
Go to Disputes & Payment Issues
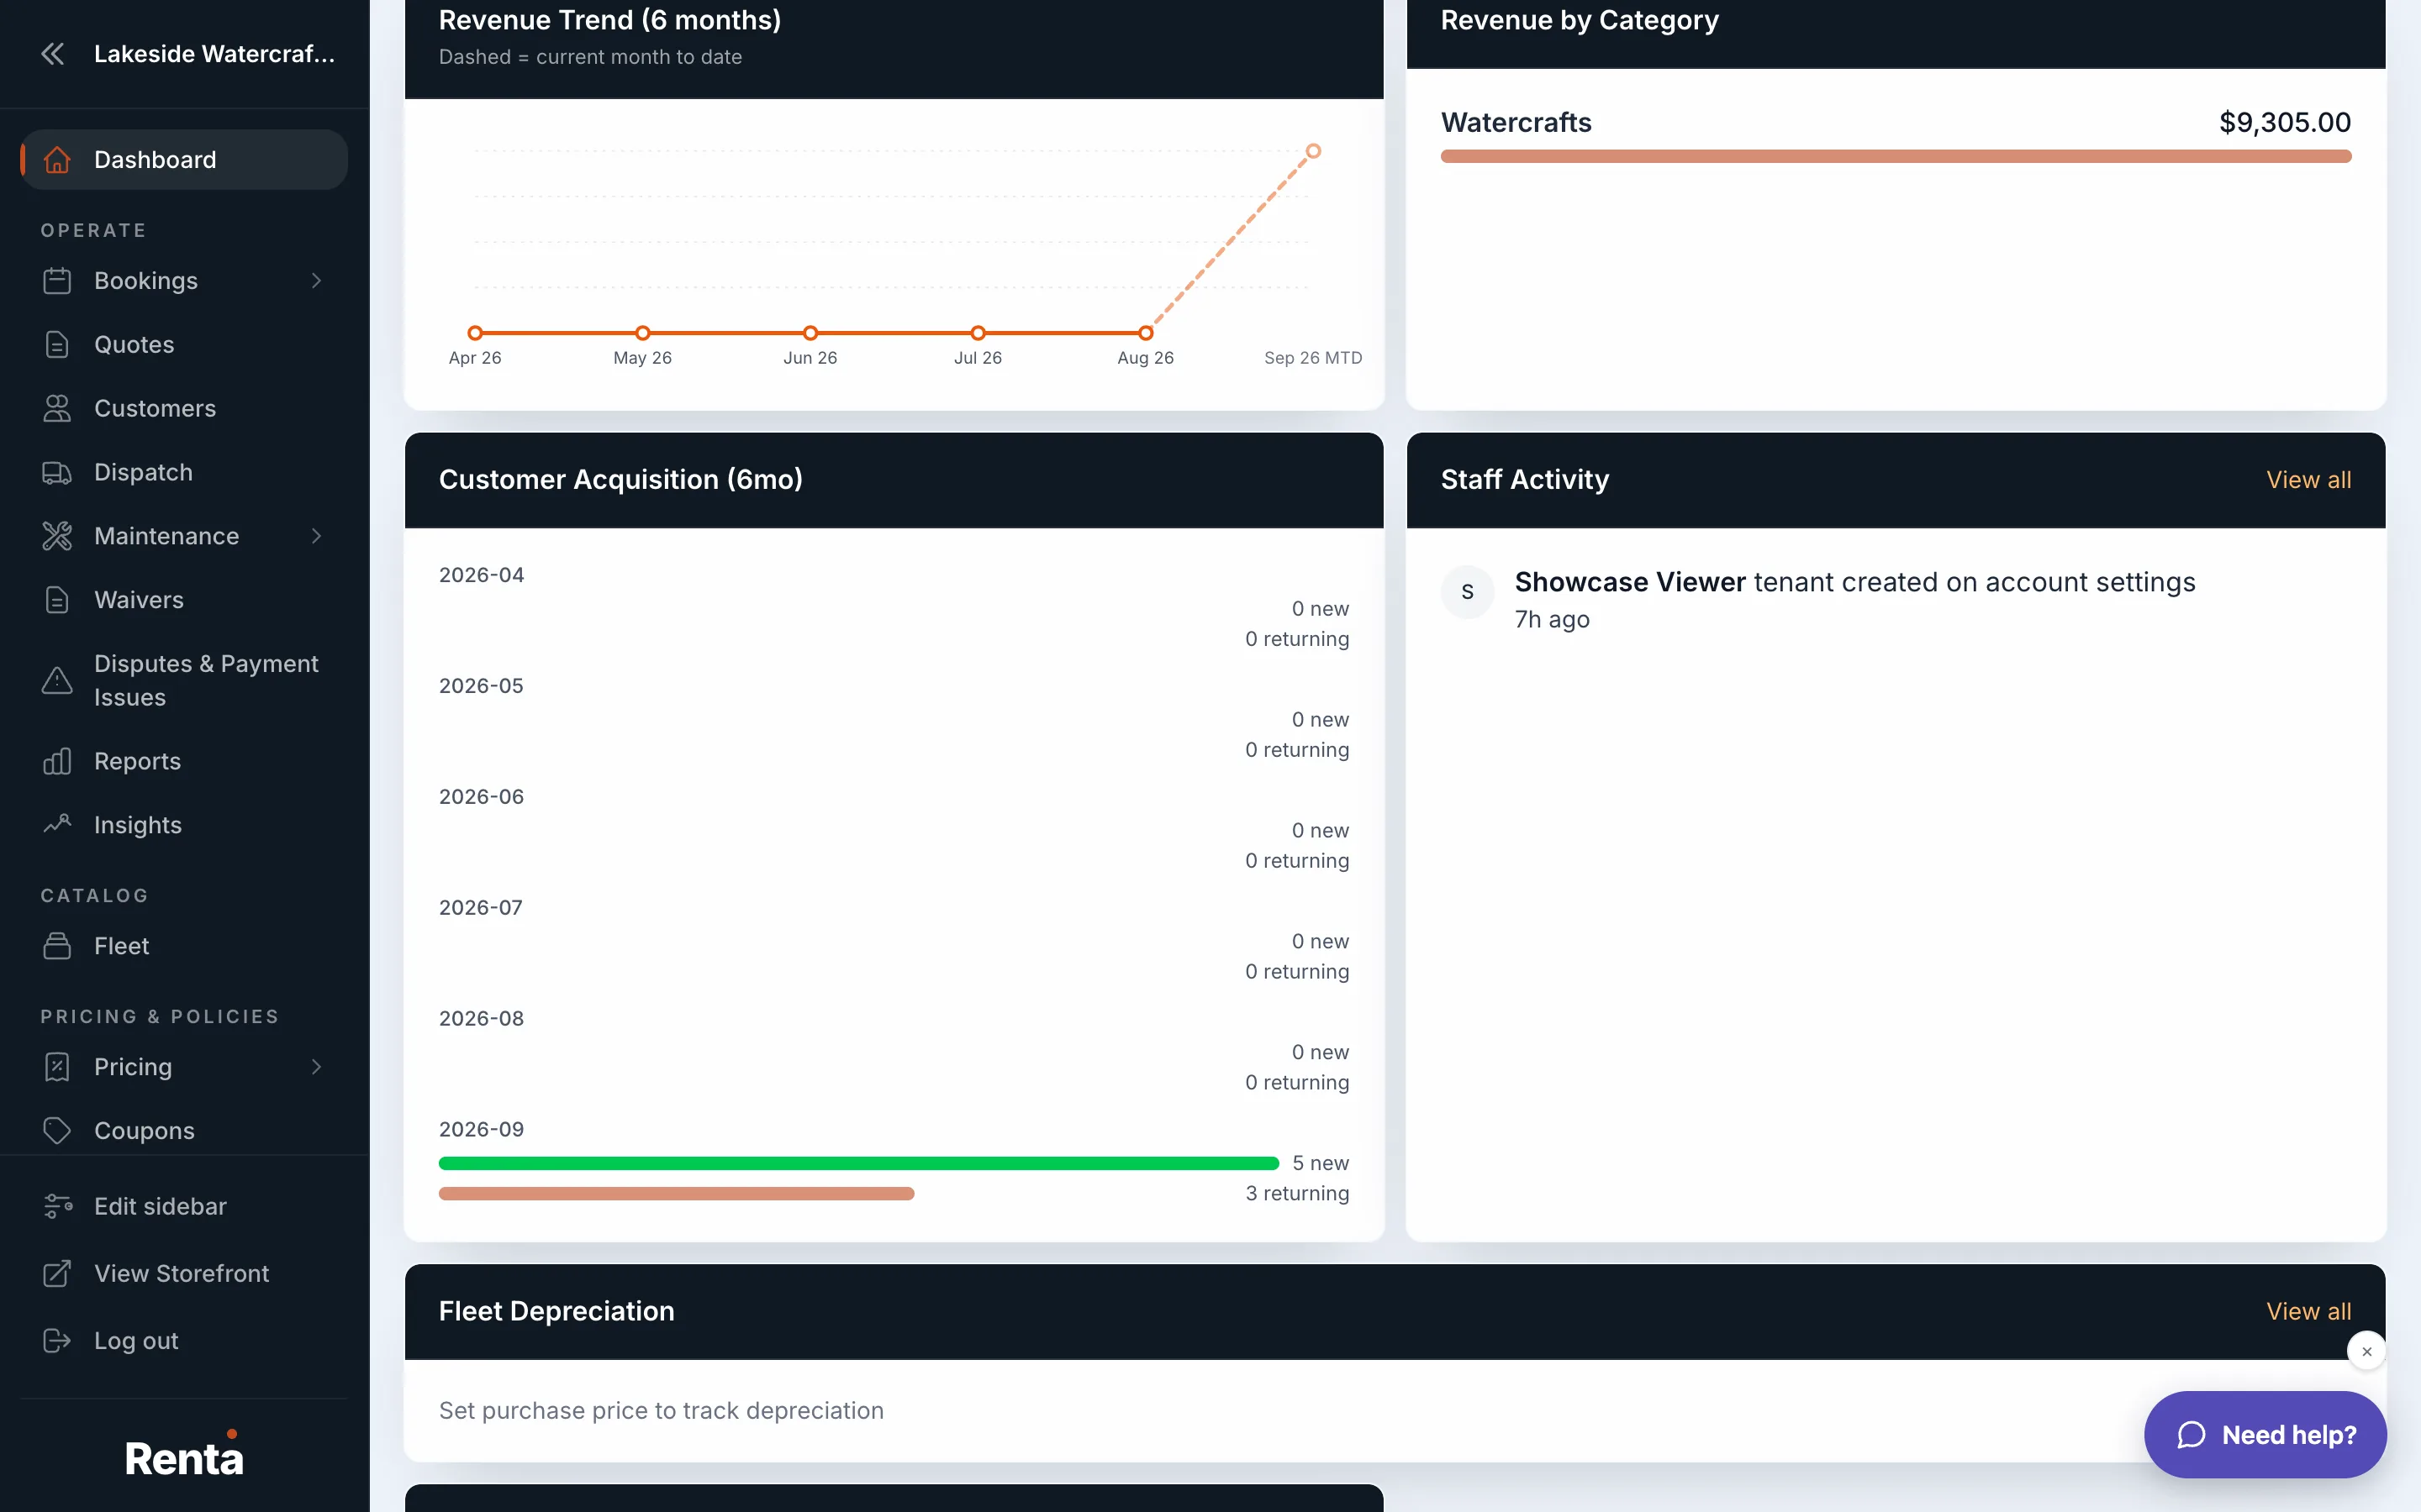(184, 681)
